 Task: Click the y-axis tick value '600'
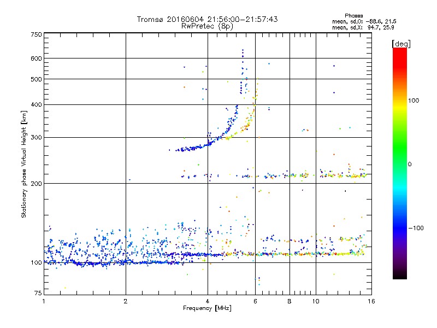[x=36, y=58]
